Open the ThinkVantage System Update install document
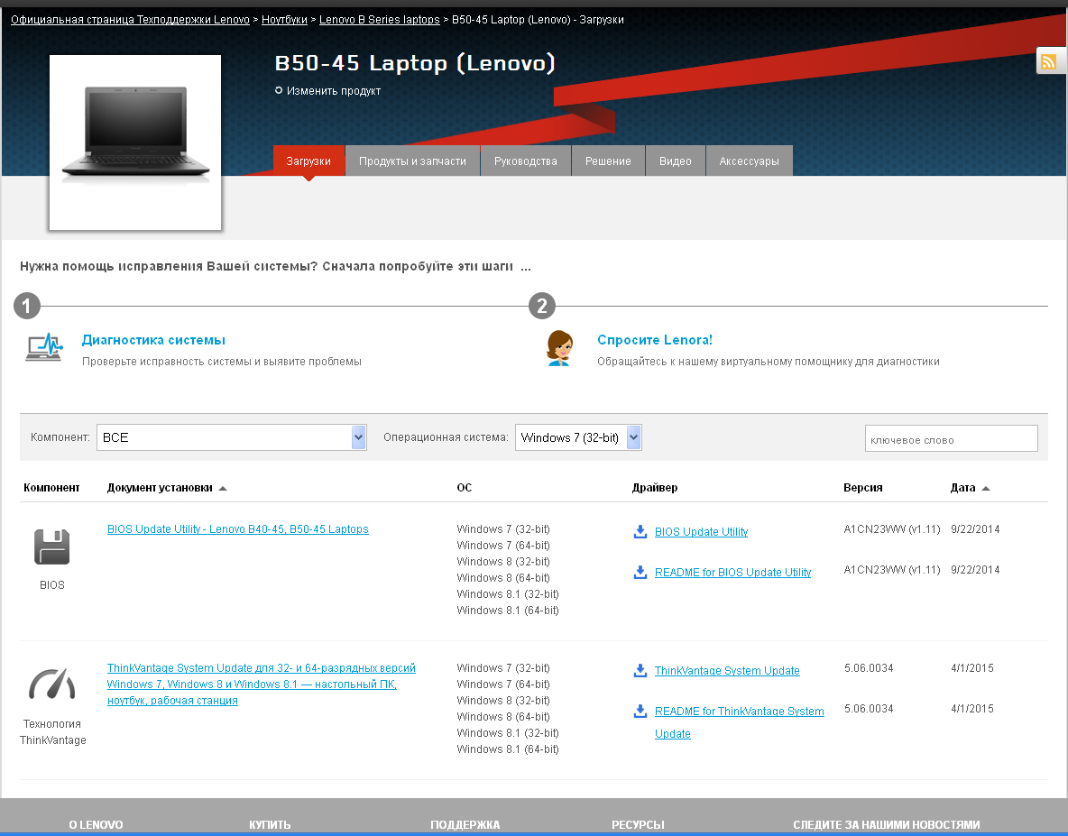 pyautogui.click(x=262, y=684)
